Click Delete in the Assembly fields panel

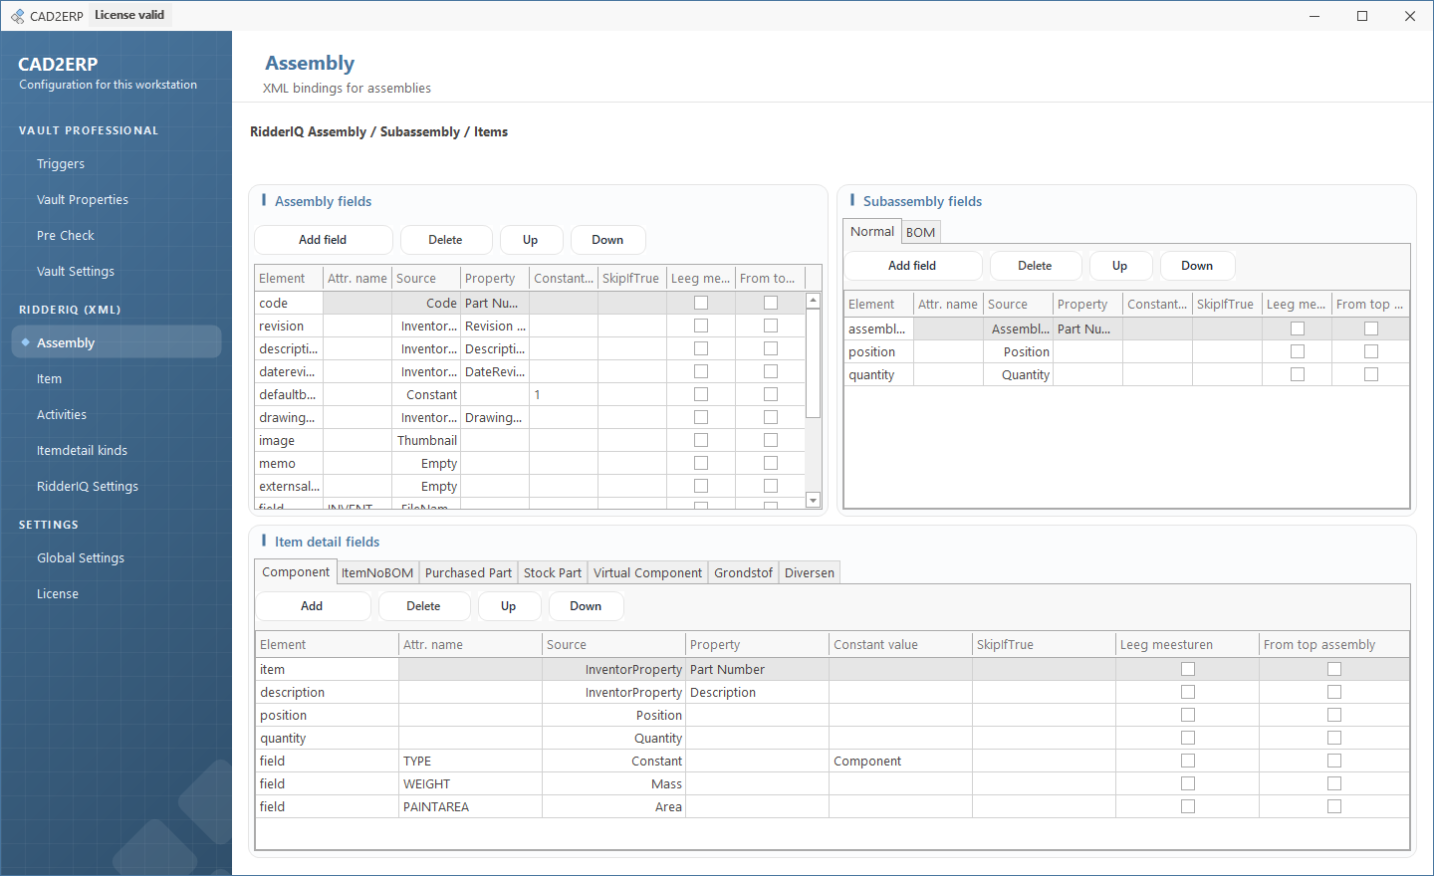click(445, 240)
